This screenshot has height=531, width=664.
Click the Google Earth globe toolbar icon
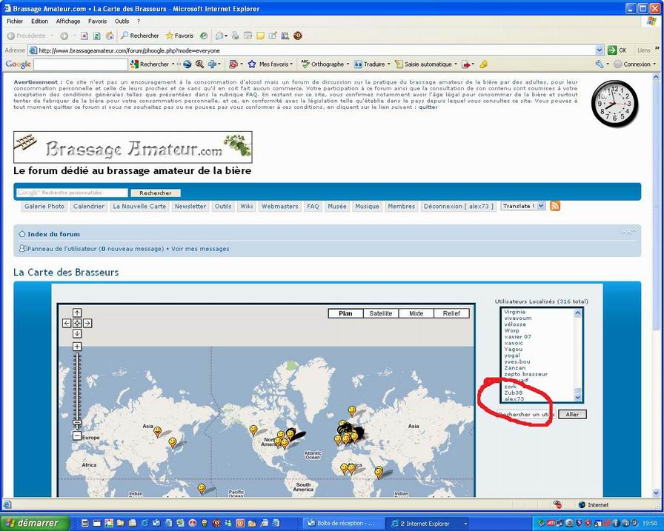click(187, 64)
